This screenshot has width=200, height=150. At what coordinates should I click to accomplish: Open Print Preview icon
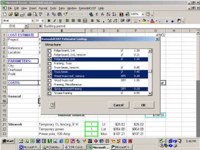[35, 14]
